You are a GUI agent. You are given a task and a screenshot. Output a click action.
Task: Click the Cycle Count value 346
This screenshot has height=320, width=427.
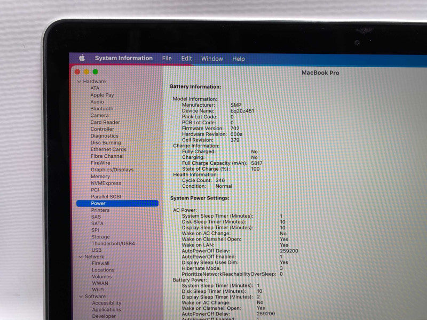220,180
